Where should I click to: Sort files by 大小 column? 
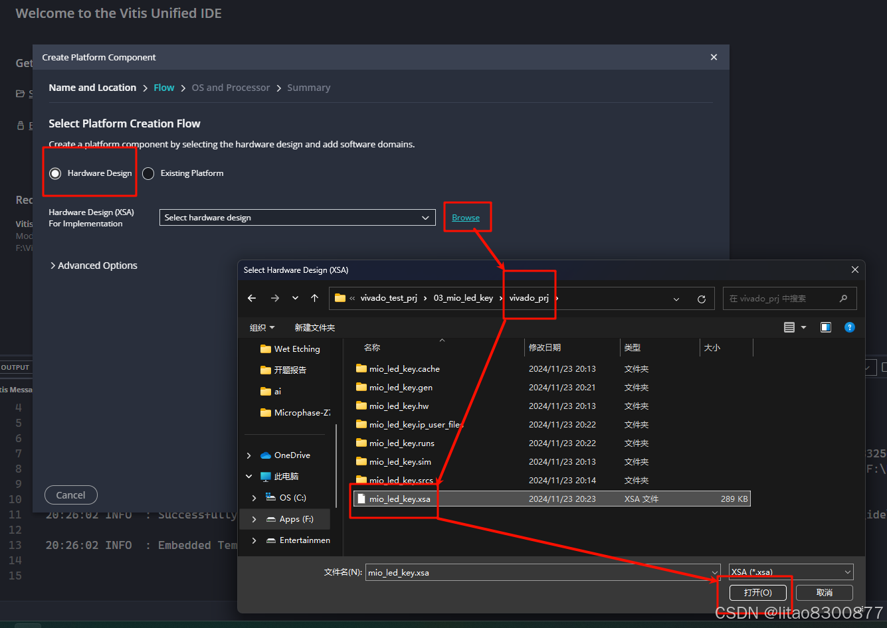point(712,347)
